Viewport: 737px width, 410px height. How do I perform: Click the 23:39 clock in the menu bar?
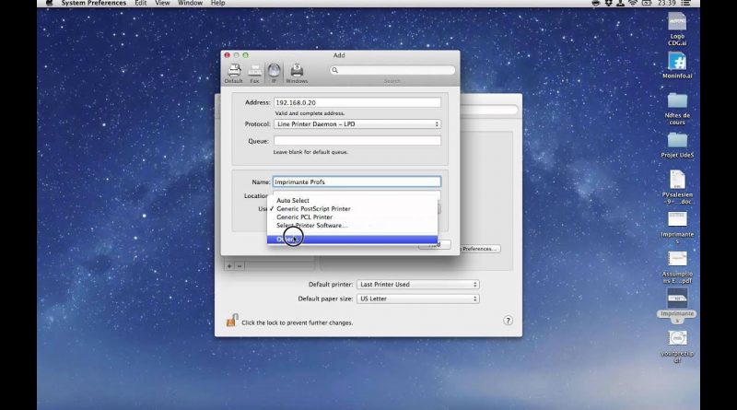pos(666,3)
